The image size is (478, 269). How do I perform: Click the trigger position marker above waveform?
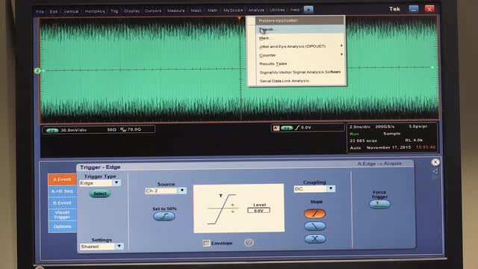point(239,18)
